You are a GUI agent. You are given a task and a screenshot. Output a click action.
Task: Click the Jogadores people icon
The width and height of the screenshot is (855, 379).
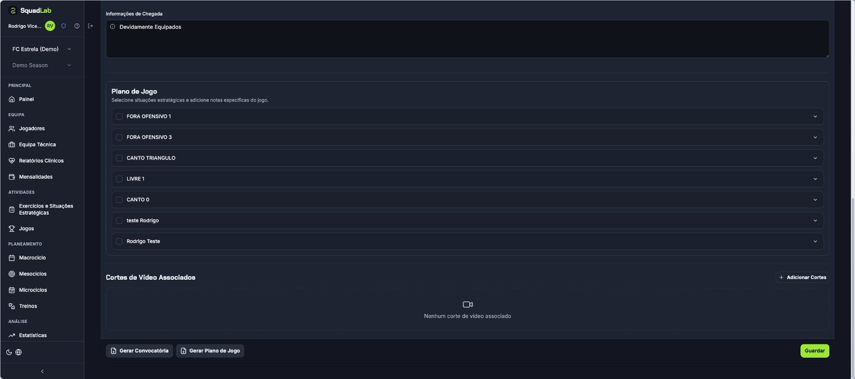tap(12, 129)
